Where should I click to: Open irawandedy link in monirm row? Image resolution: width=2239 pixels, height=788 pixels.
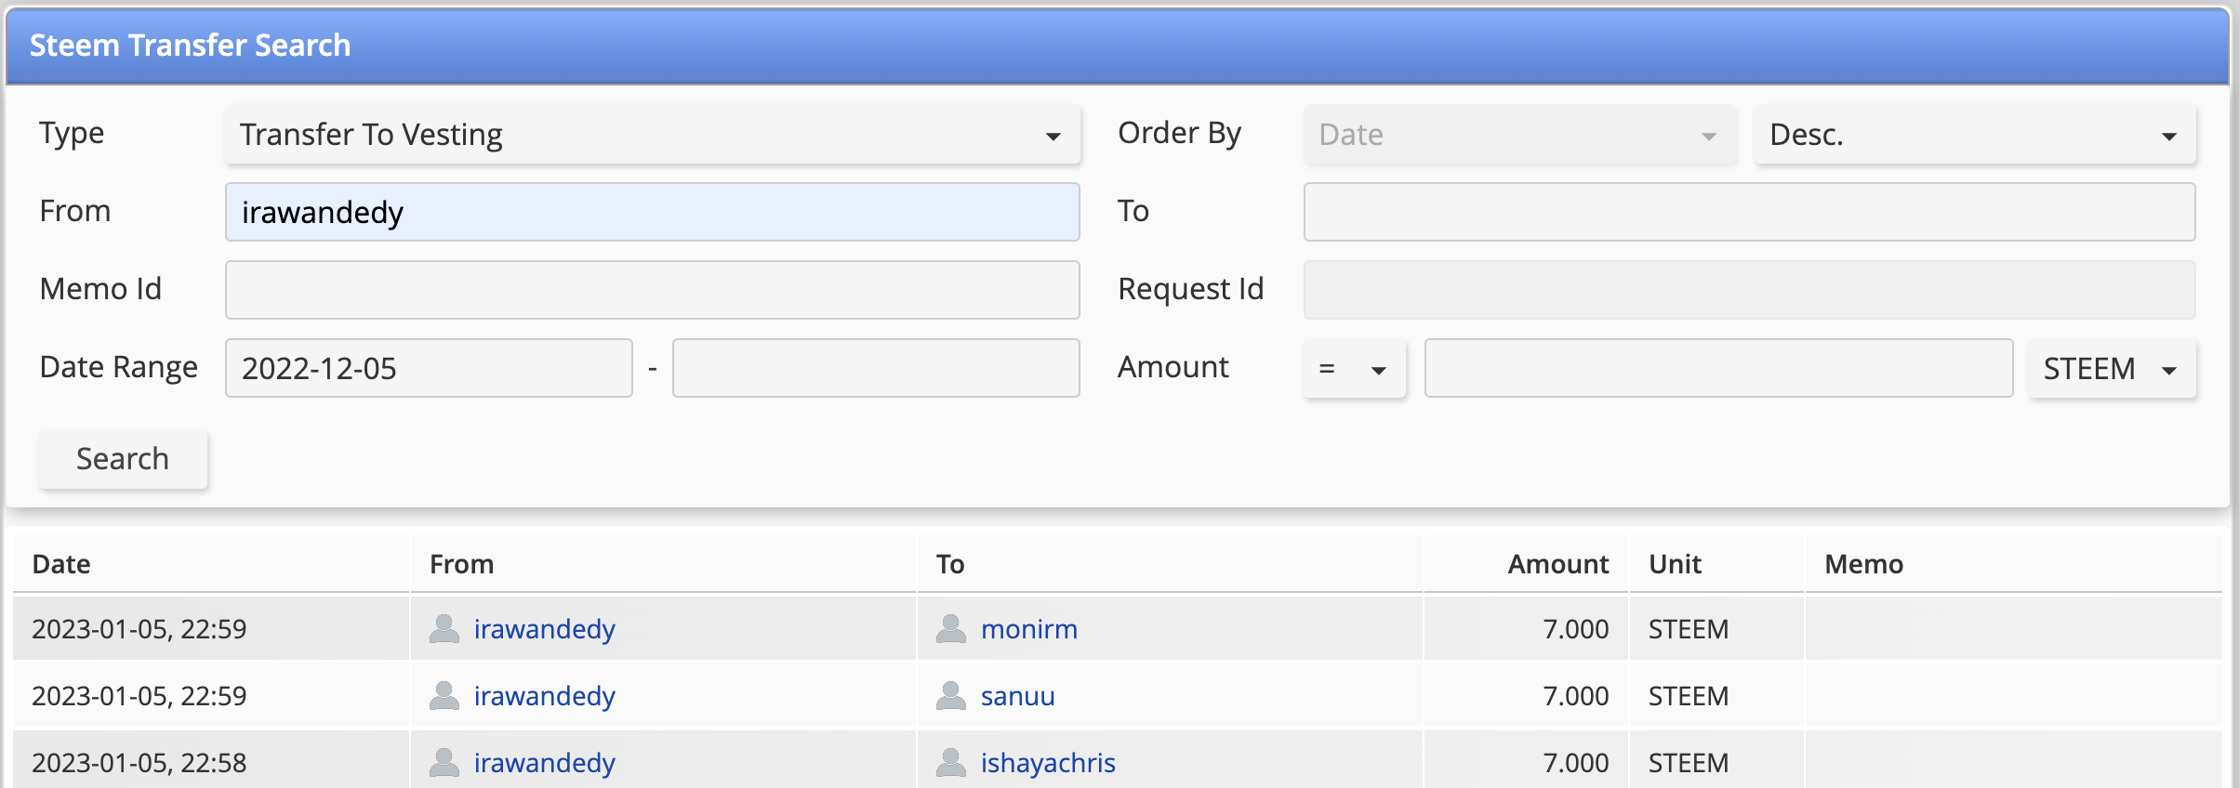[544, 629]
